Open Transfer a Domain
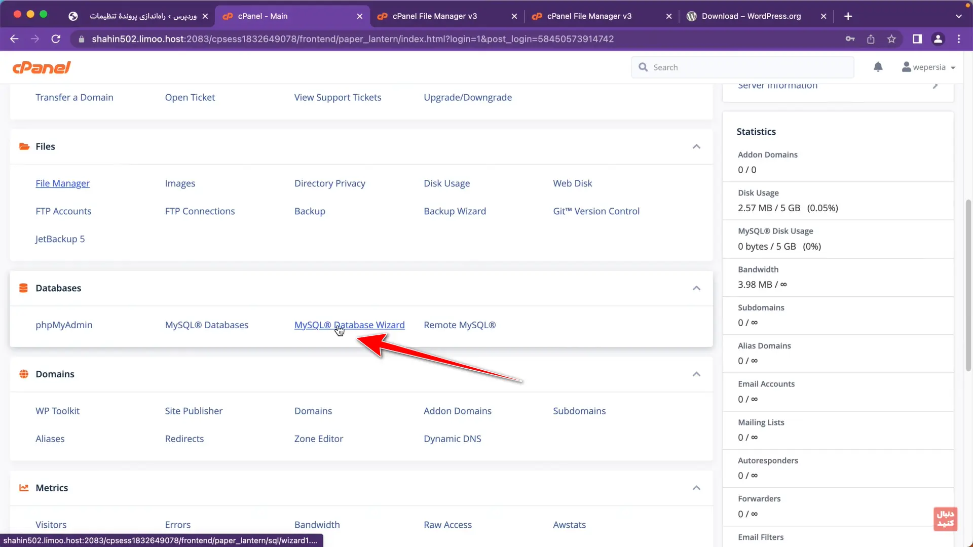The width and height of the screenshot is (973, 547). 74,98
